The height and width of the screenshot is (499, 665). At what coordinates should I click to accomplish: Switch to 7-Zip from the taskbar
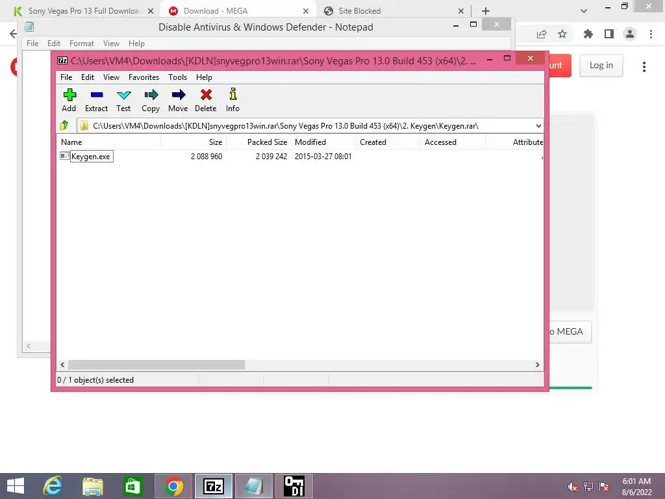click(x=213, y=486)
